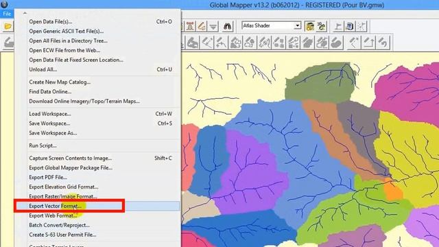Activate the Digitizer pencil tool in top toolbar
Viewport: 439px width, 247px height.
coord(202,26)
